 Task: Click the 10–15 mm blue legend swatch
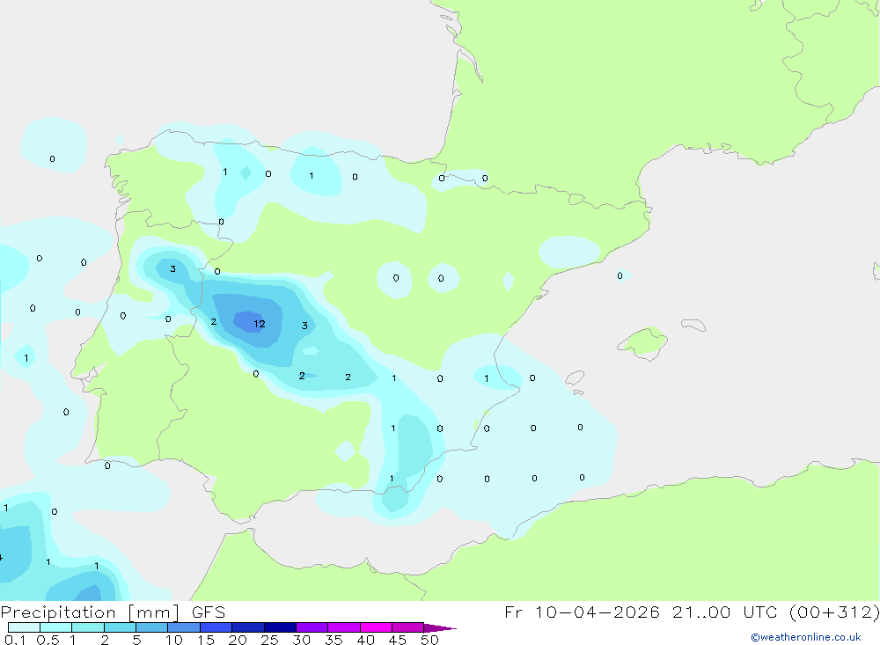pos(184,627)
